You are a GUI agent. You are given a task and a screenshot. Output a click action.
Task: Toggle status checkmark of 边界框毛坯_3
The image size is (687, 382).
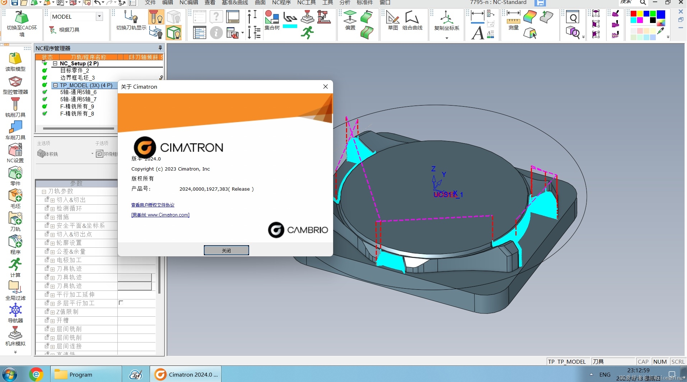point(45,78)
